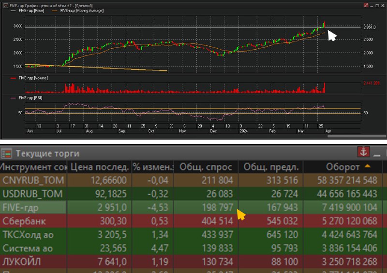Select the FIVE-гдр [RSI] legend entry
This screenshot has height=273, width=387.
(27, 98)
